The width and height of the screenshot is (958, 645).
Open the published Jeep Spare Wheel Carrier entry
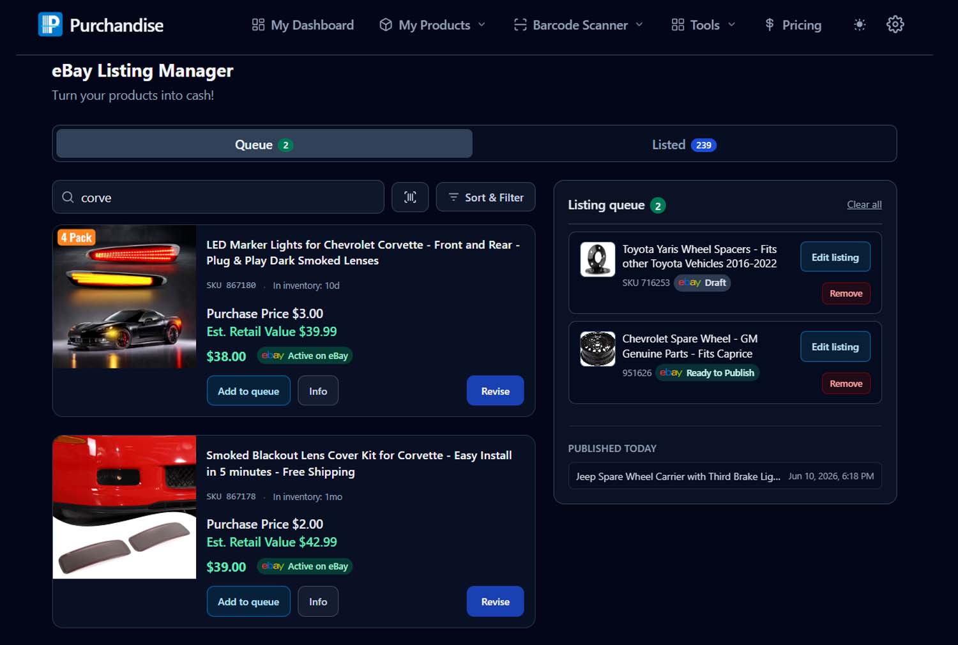pyautogui.click(x=725, y=476)
